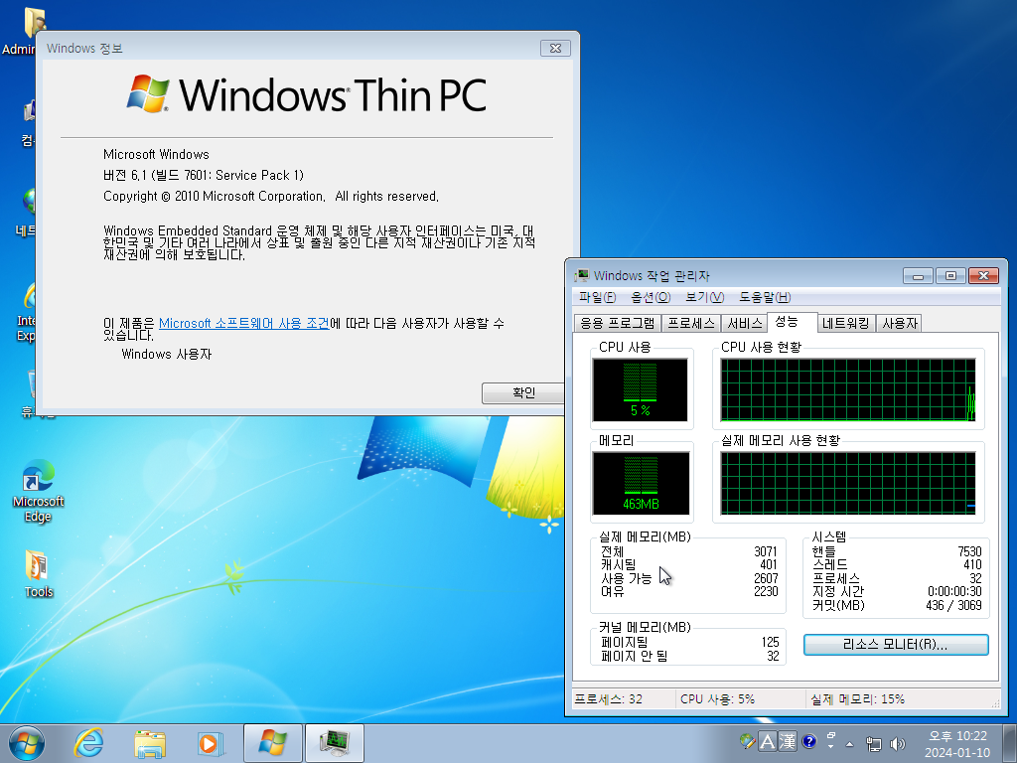Open the volume speaker icon
The height and width of the screenshot is (763, 1017).
898,744
